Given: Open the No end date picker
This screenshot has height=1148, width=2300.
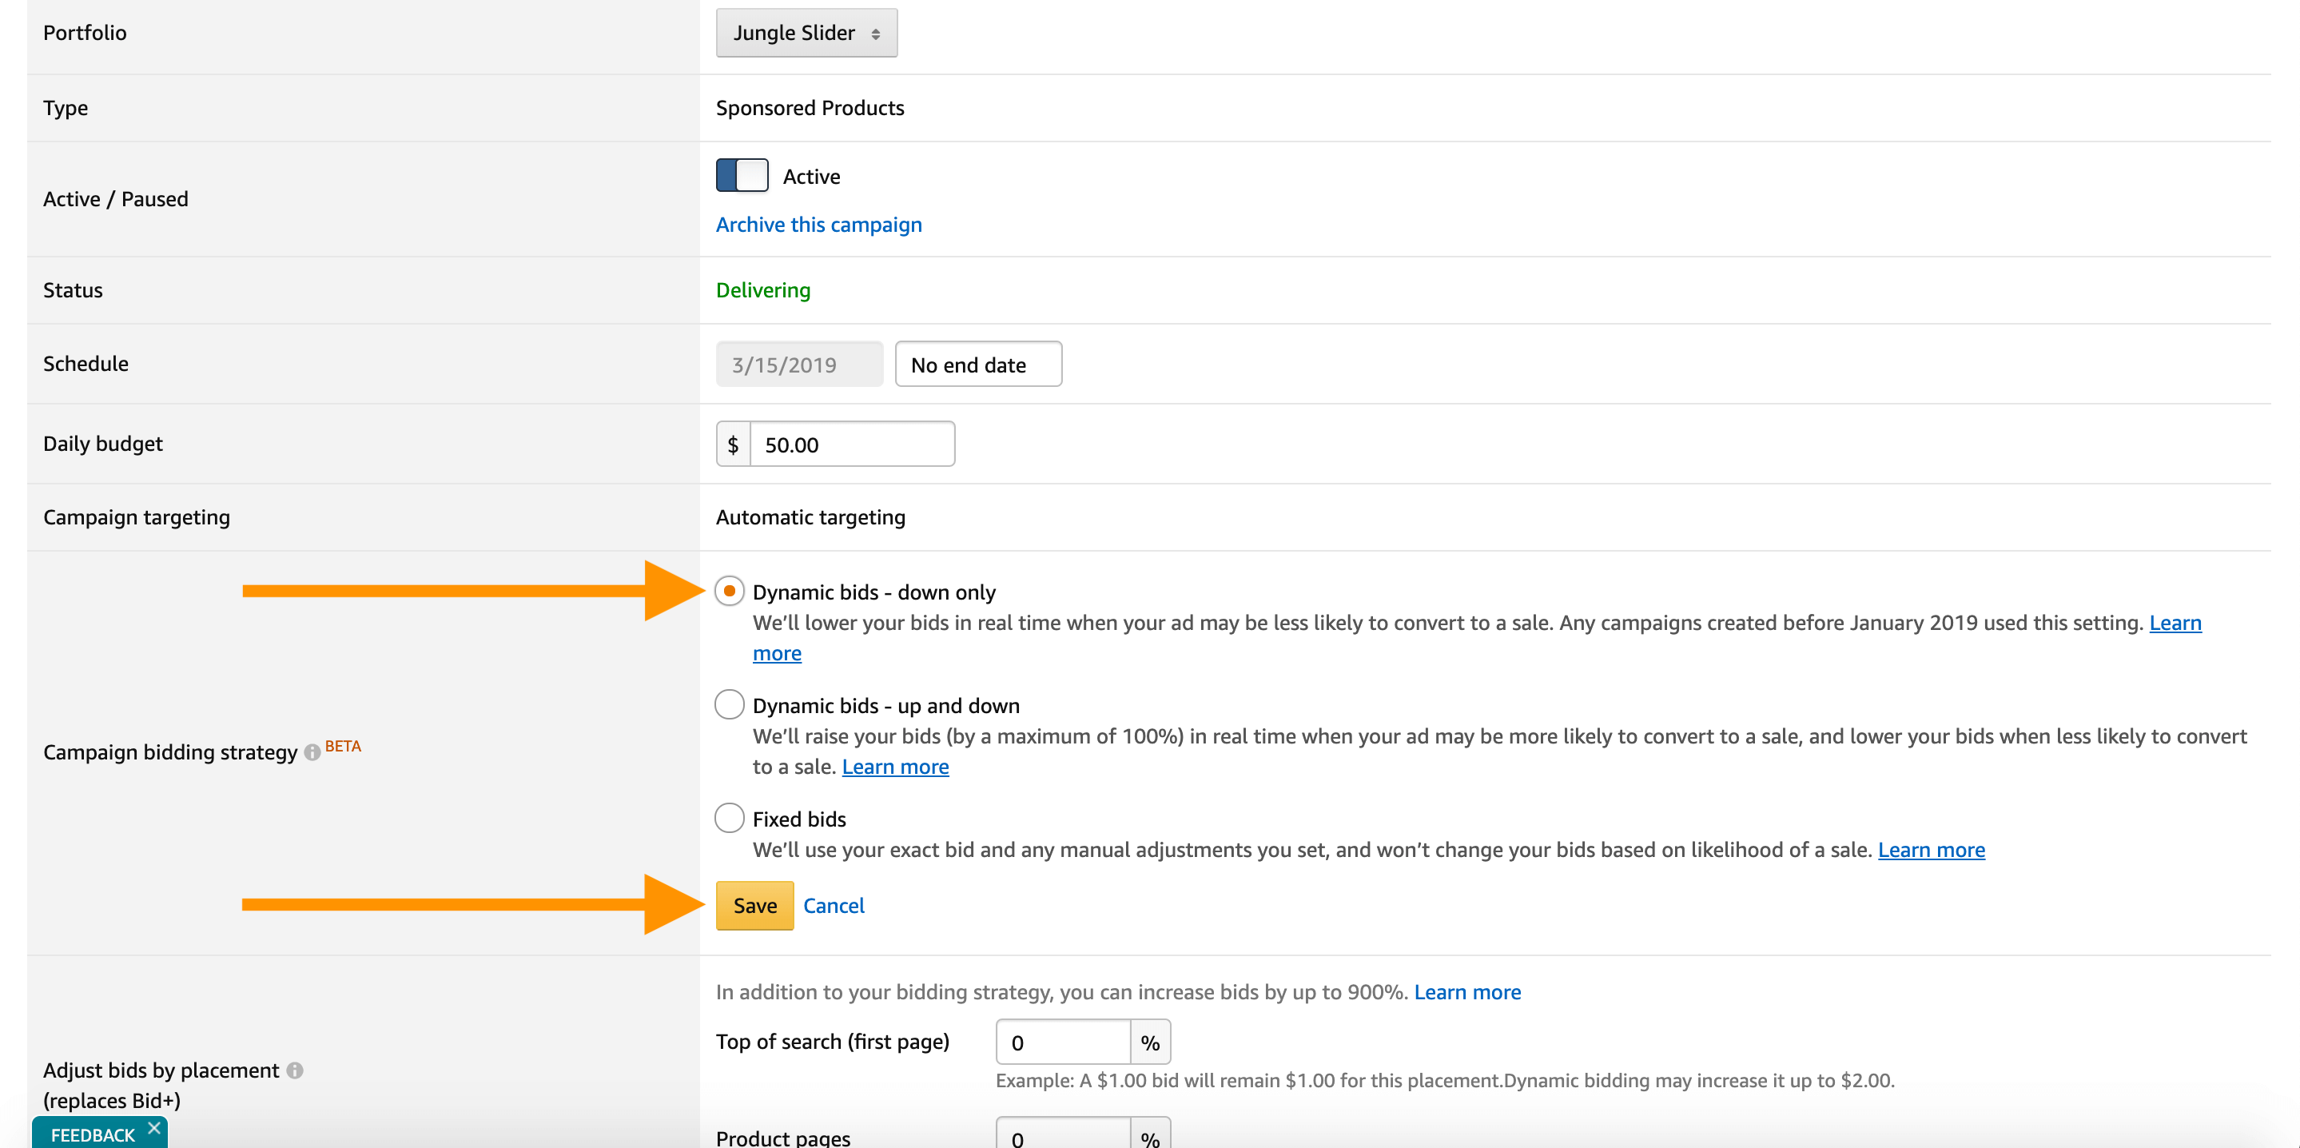Looking at the screenshot, I should coord(977,365).
